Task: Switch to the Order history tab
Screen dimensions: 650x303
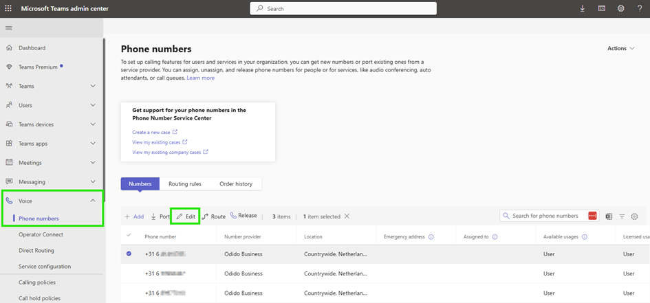Action: 235,184
